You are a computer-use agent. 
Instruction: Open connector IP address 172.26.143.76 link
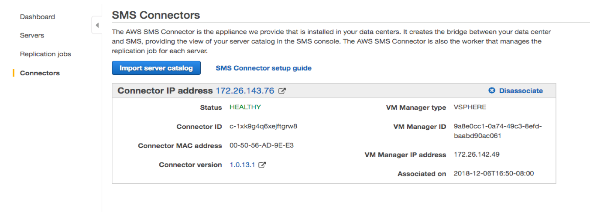coord(245,91)
